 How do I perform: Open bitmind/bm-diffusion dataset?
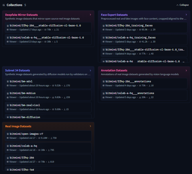[x=48, y=116]
